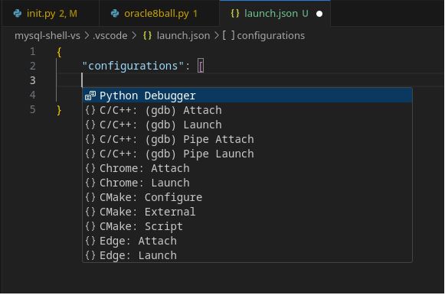Select C/C++: (gdb) Pipe Attach
Viewport: 445px width, 295px height.
(x=247, y=139)
